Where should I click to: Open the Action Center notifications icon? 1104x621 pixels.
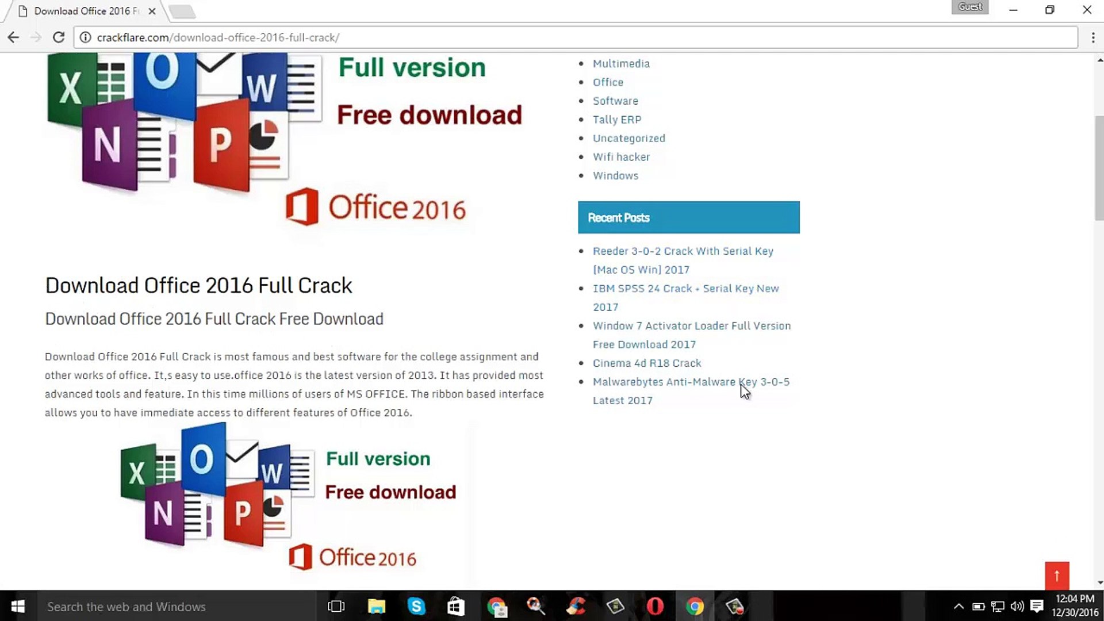pos(1037,607)
